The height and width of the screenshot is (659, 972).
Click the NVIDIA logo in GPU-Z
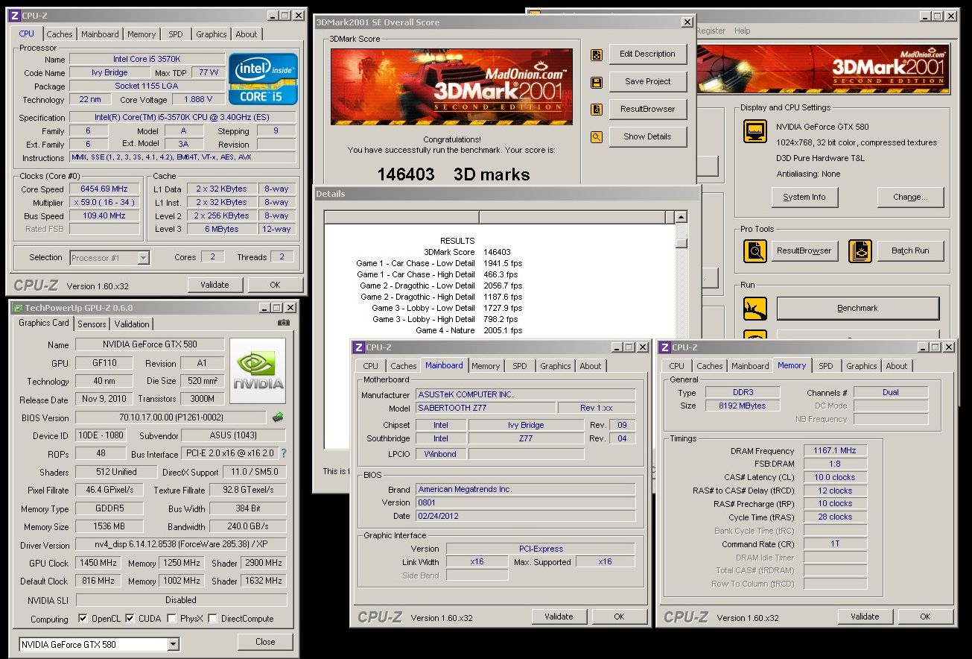258,372
